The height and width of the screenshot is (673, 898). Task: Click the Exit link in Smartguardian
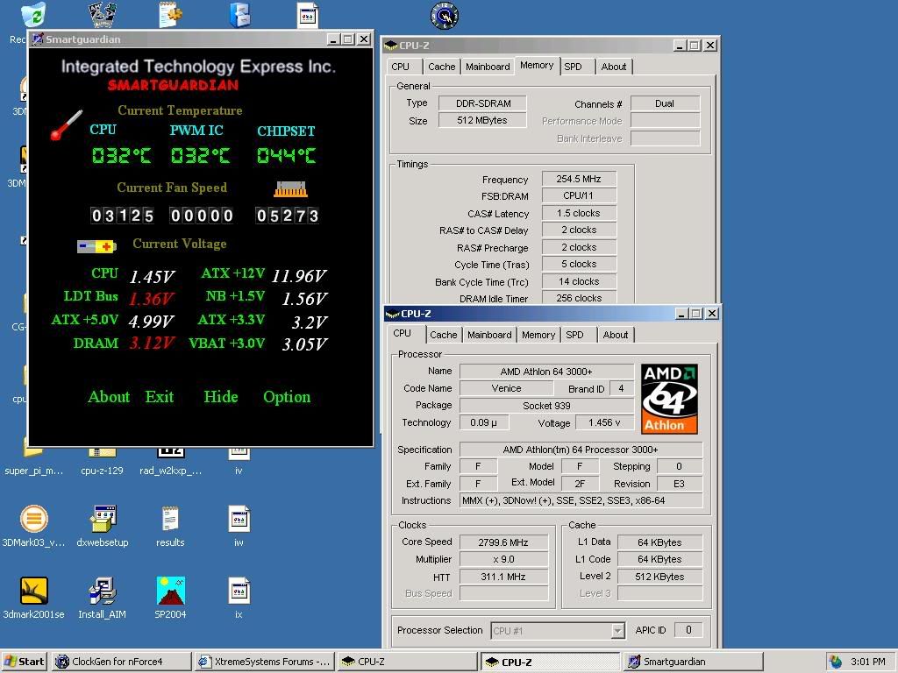click(x=160, y=397)
